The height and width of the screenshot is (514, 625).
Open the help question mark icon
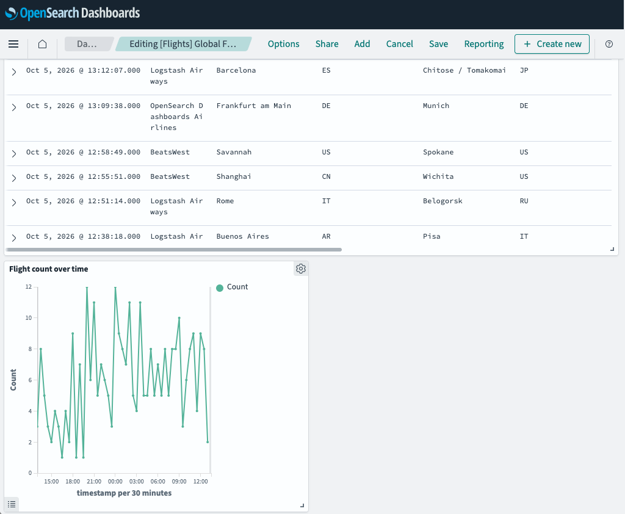(609, 44)
